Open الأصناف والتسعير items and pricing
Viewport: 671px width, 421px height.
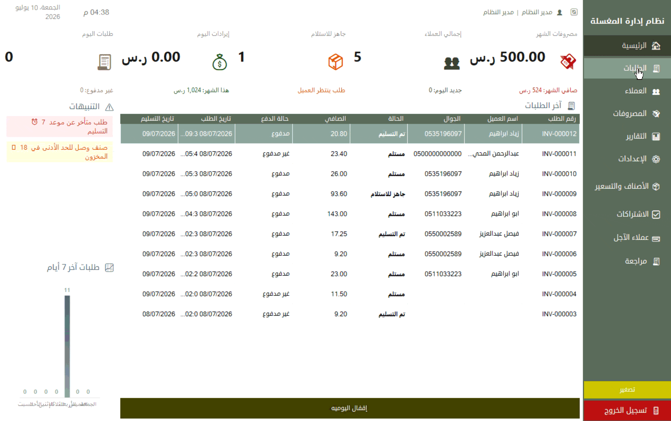pyautogui.click(x=627, y=186)
